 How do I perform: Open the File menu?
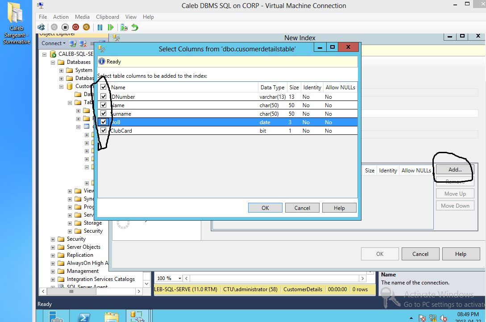(x=43, y=17)
